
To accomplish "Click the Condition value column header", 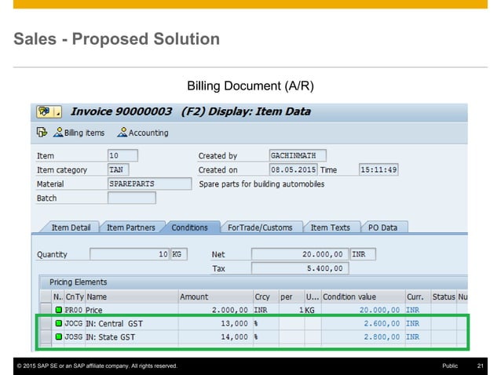I will (x=364, y=297).
